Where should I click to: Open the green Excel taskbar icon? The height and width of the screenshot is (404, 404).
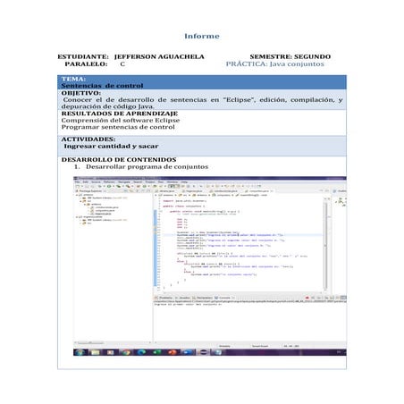(156, 352)
